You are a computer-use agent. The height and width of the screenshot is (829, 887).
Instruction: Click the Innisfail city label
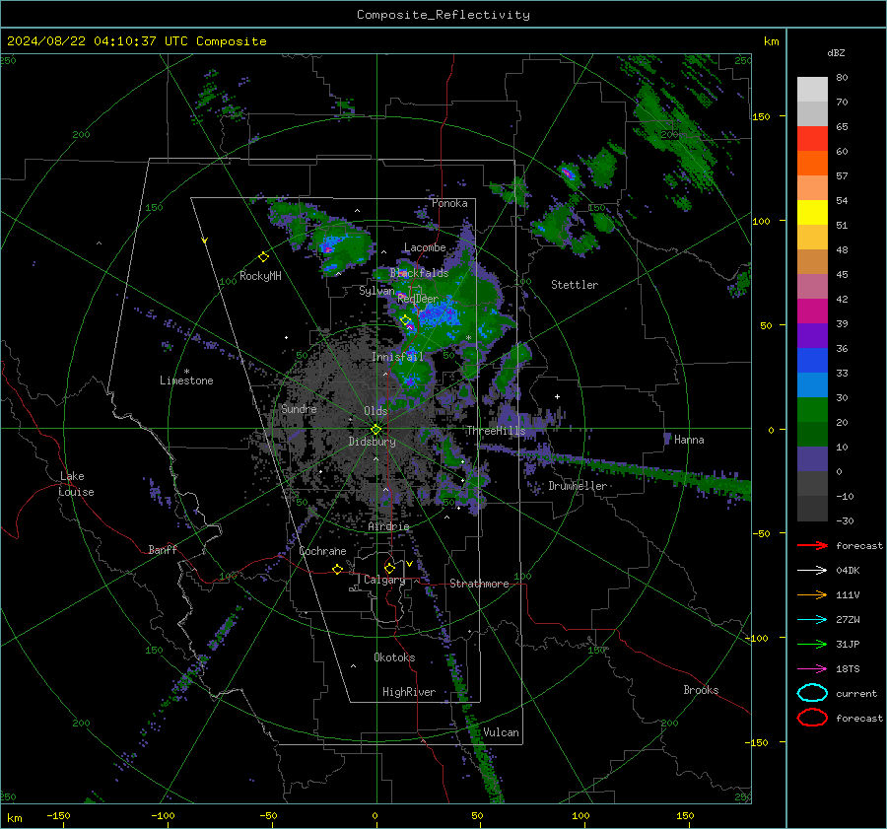click(x=398, y=357)
